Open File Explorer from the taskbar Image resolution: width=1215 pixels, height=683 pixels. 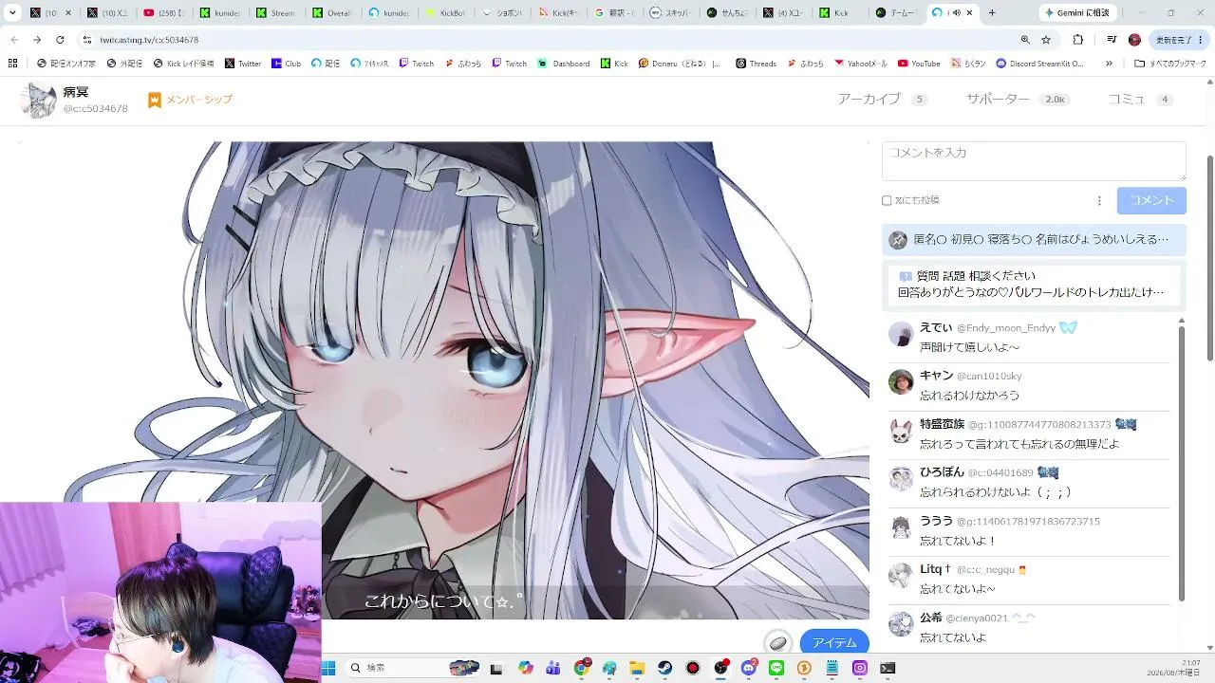coord(637,668)
